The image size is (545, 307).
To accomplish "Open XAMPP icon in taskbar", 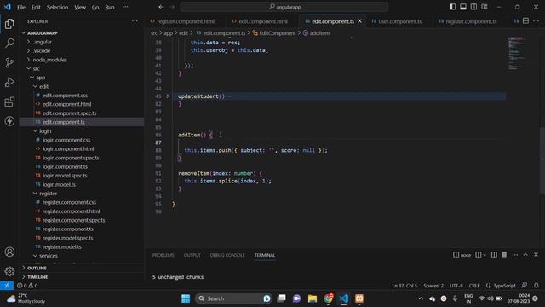I will pyautogui.click(x=359, y=298).
